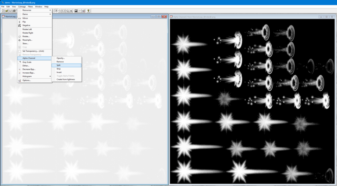Select the hand pan tool icon
Viewport: 337px width, 186px height.
pyautogui.click(x=56, y=11)
